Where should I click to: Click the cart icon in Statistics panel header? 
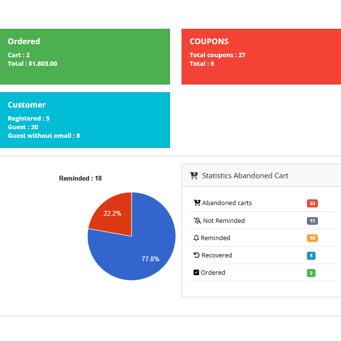pos(194,176)
